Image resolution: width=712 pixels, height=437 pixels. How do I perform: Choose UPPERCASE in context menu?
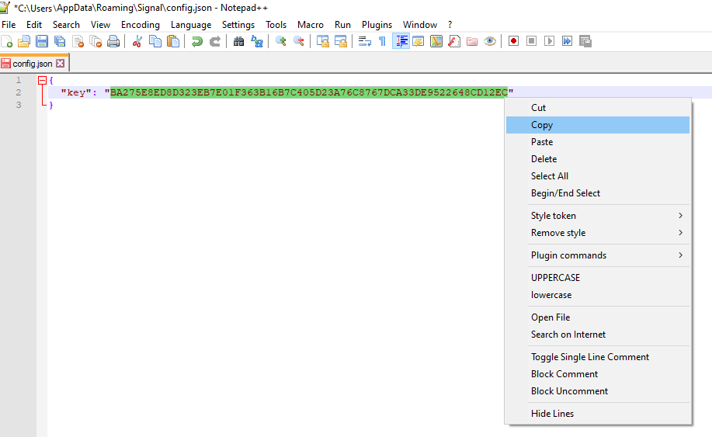[x=598, y=278]
